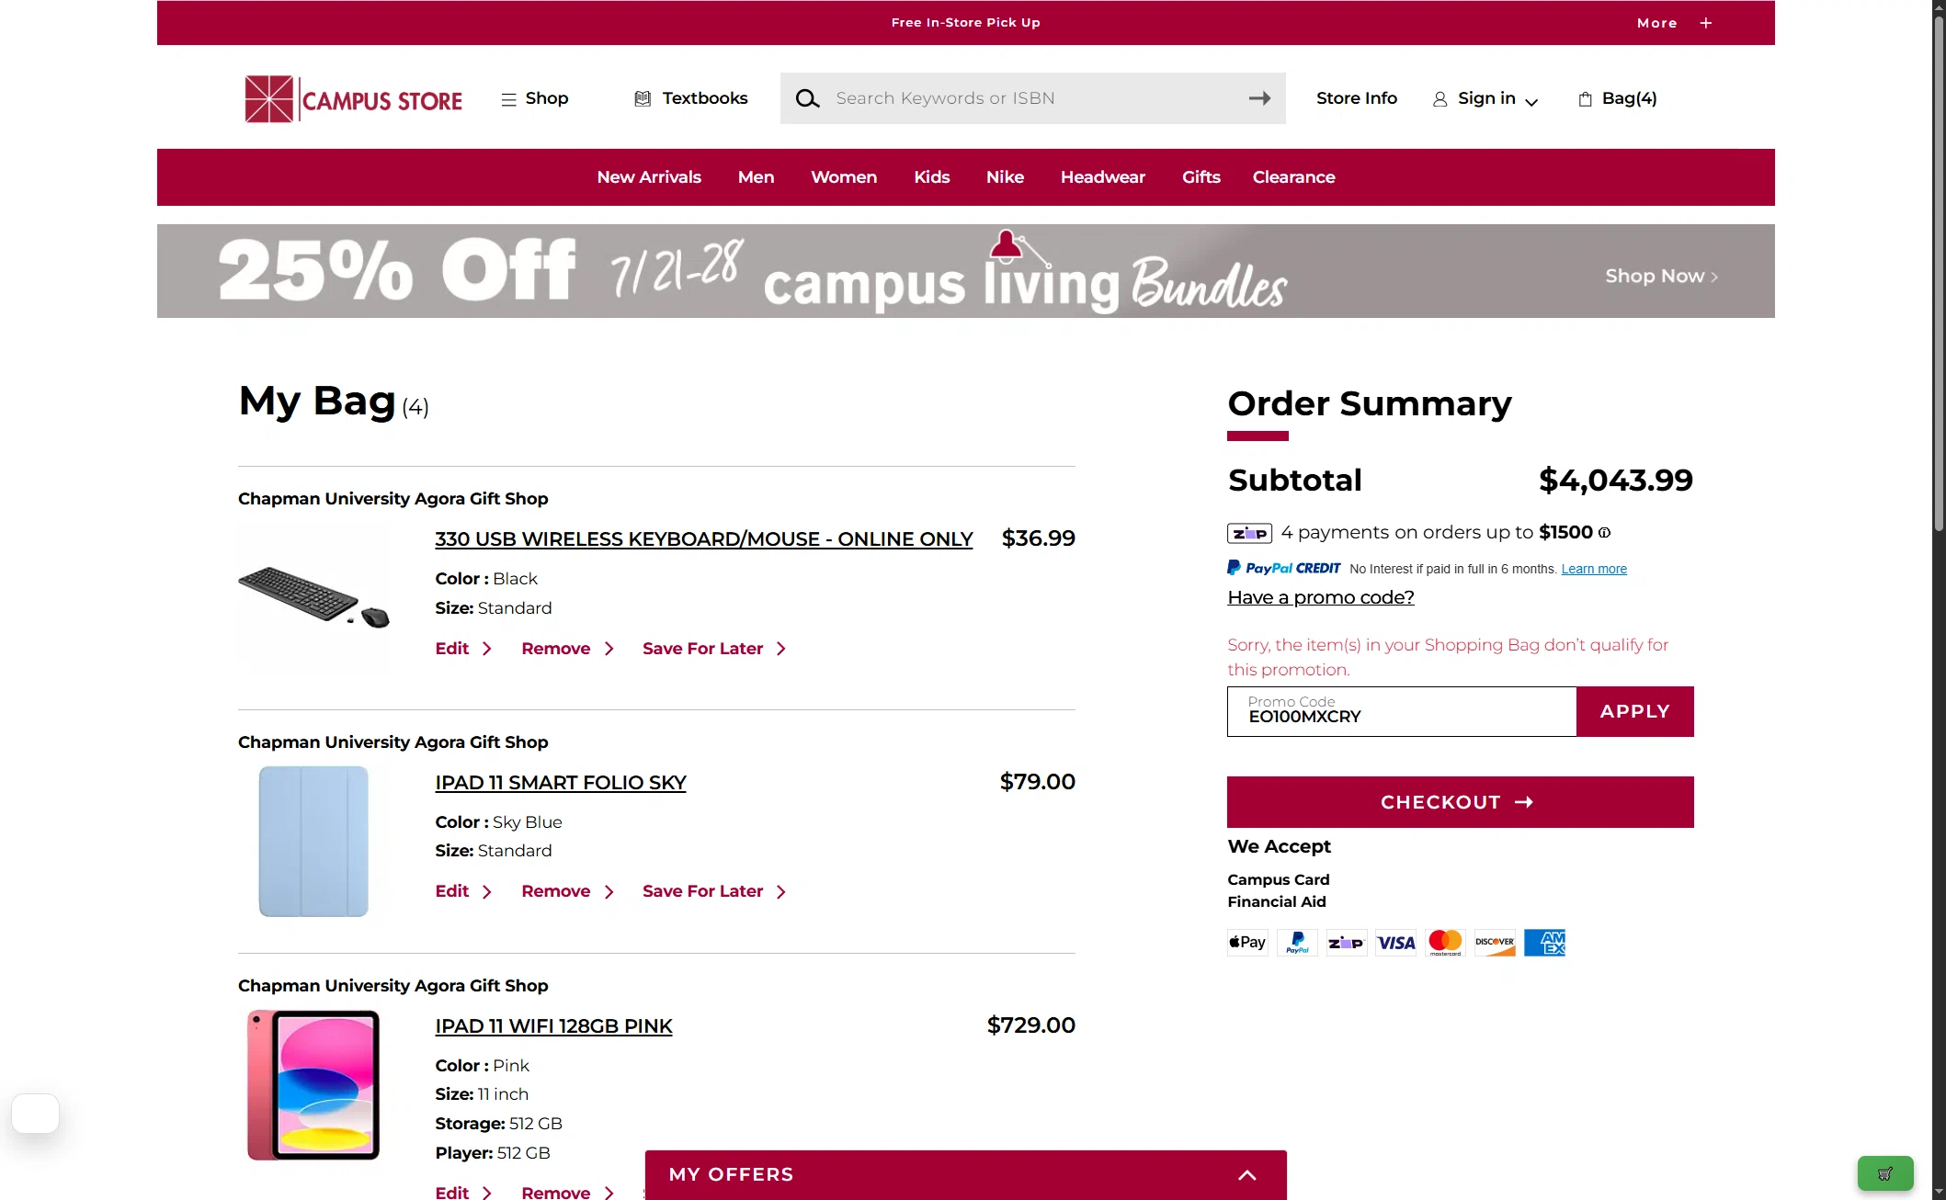Screen dimensions: 1946x1200
Task: Proceed with the Checkout button
Action: (x=1460, y=802)
